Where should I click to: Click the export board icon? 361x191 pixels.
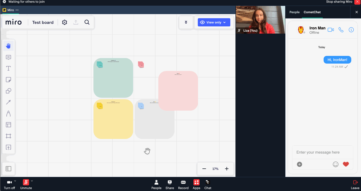click(76, 22)
